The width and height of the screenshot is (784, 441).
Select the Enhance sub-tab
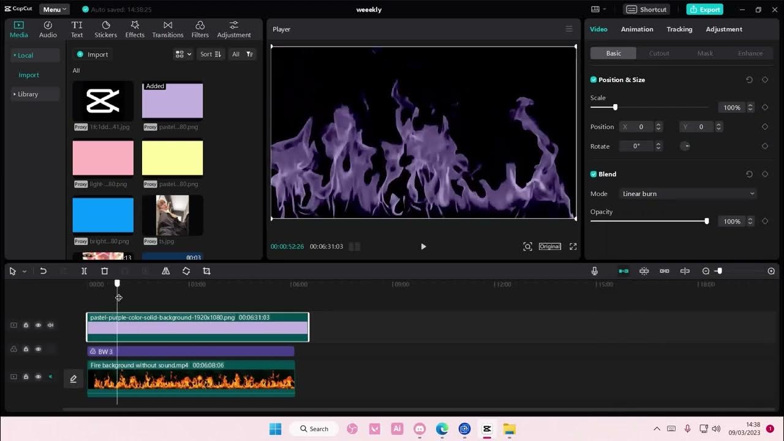click(750, 53)
